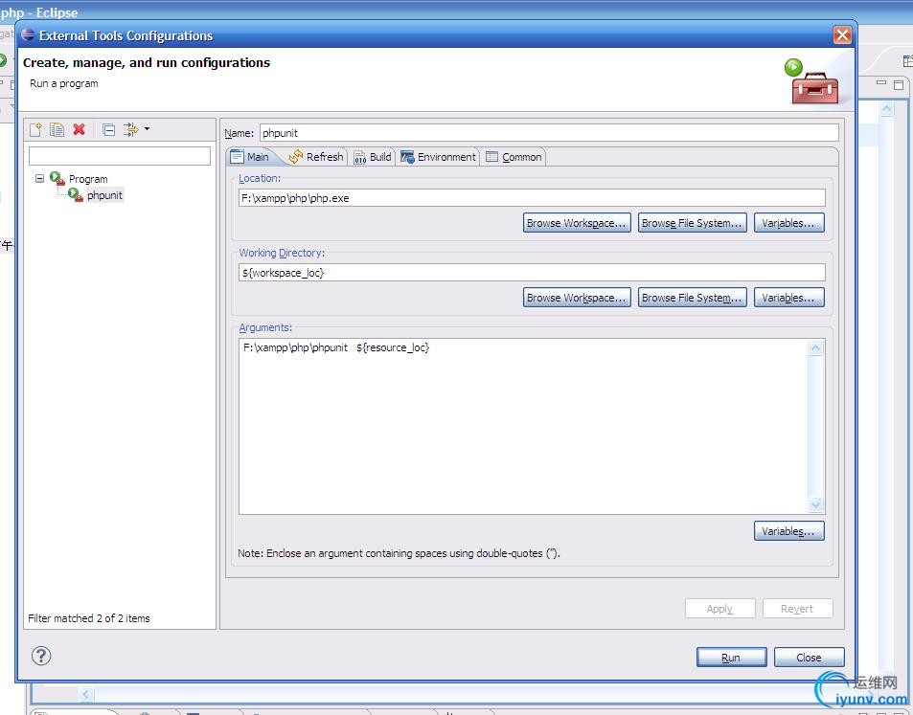
Task: Close the External Tools Configurations dialog
Action: point(809,658)
